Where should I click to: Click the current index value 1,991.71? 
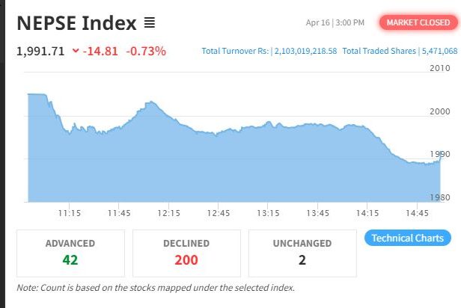41,52
